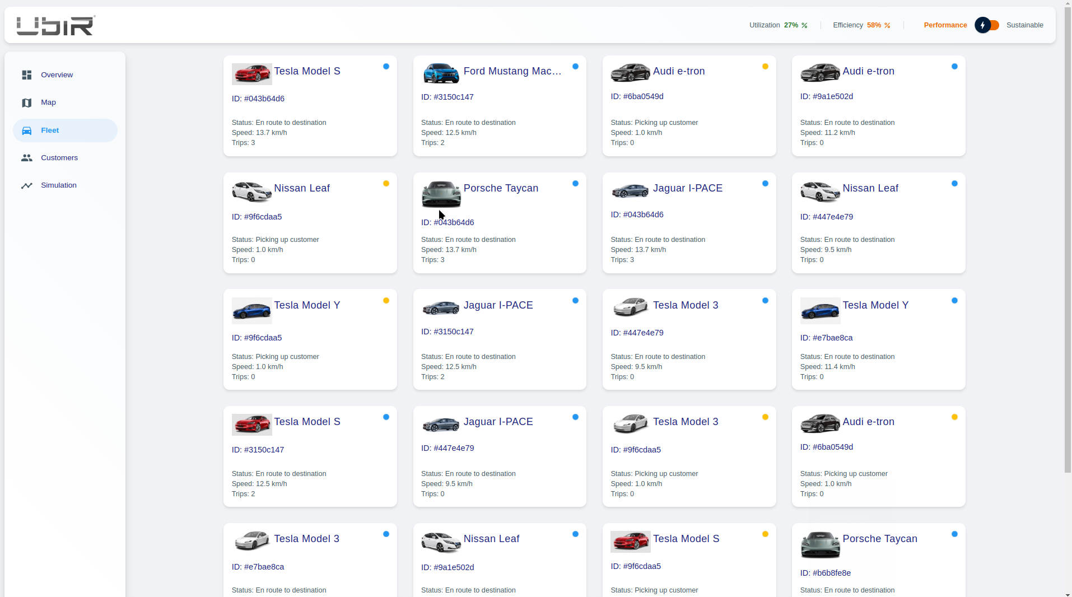Open the Simulation trend-line icon
The width and height of the screenshot is (1072, 597).
(26, 185)
